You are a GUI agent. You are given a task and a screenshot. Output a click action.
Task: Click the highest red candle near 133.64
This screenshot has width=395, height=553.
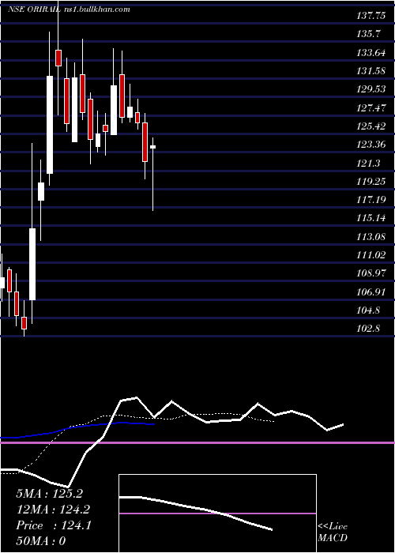click(x=58, y=58)
